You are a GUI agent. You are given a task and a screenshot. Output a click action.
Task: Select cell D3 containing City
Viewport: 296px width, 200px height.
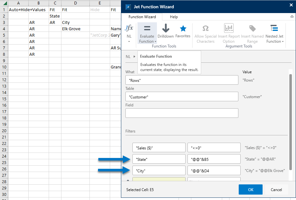[75, 23]
